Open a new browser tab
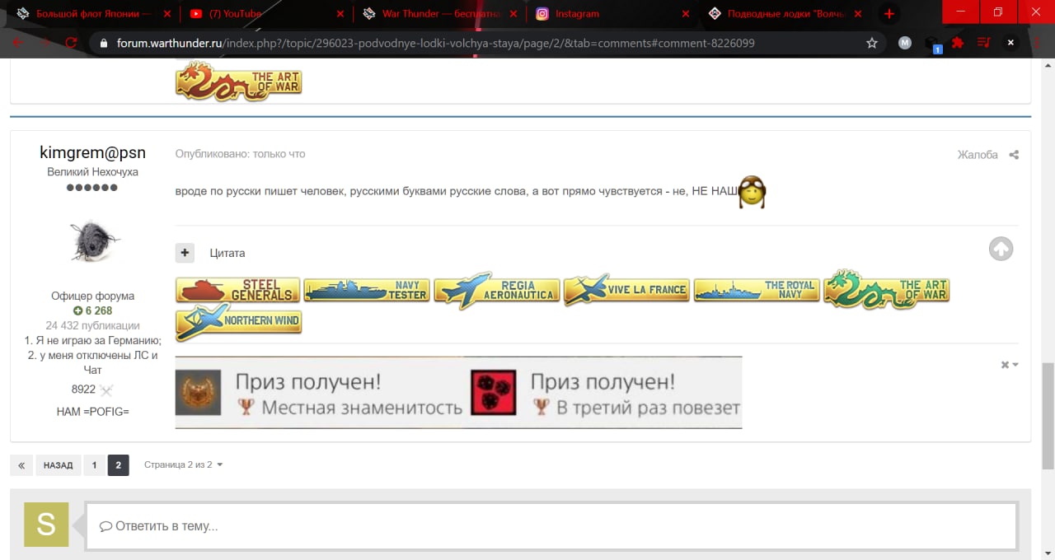 889,14
